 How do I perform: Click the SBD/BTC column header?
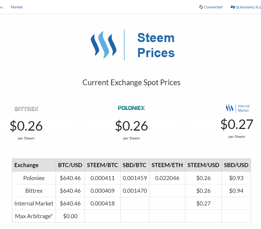coord(135,165)
